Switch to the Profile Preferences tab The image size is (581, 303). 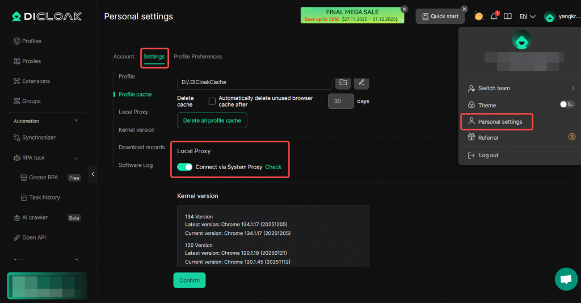197,57
